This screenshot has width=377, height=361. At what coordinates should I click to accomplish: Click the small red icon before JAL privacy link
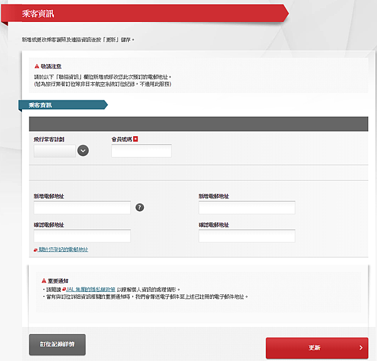pos(64,289)
